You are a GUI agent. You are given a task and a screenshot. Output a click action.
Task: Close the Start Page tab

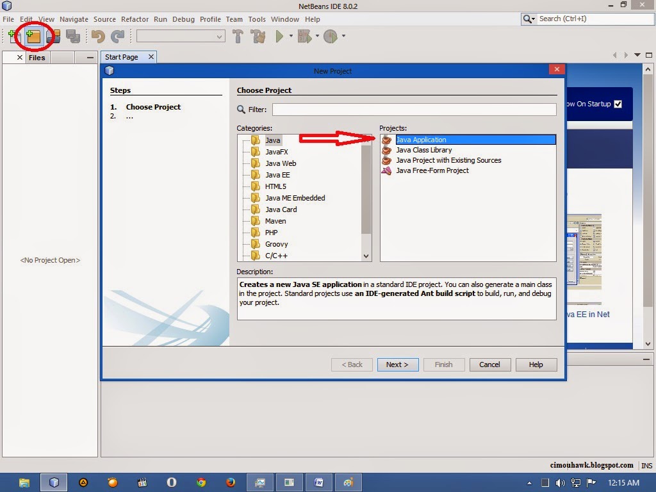pyautogui.click(x=151, y=57)
